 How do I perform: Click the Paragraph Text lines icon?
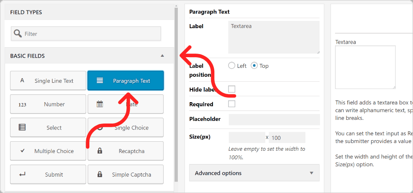click(99, 80)
